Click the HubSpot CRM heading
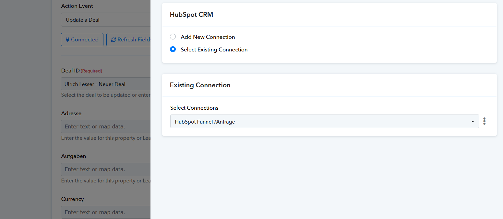 [191, 15]
